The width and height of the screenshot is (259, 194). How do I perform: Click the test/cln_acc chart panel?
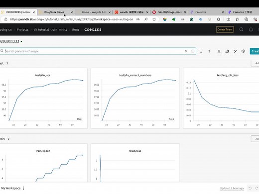pos(43,98)
